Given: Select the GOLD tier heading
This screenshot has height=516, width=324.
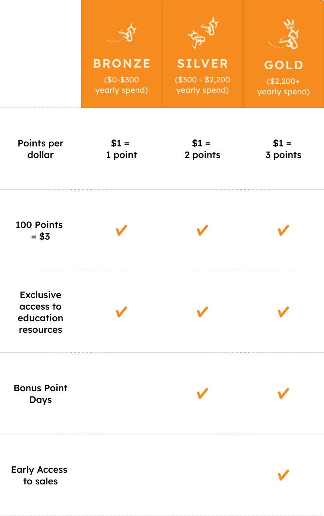Looking at the screenshot, I should pyautogui.click(x=284, y=65).
